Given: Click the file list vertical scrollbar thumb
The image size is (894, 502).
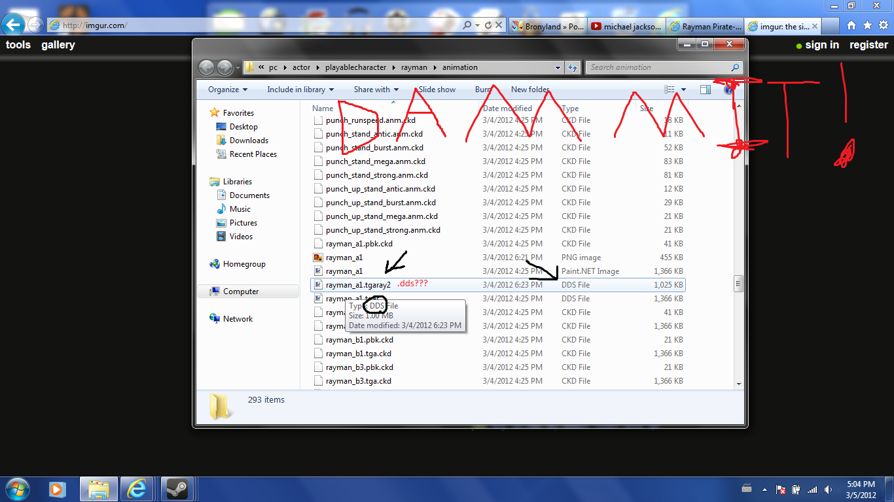Looking at the screenshot, I should [739, 283].
